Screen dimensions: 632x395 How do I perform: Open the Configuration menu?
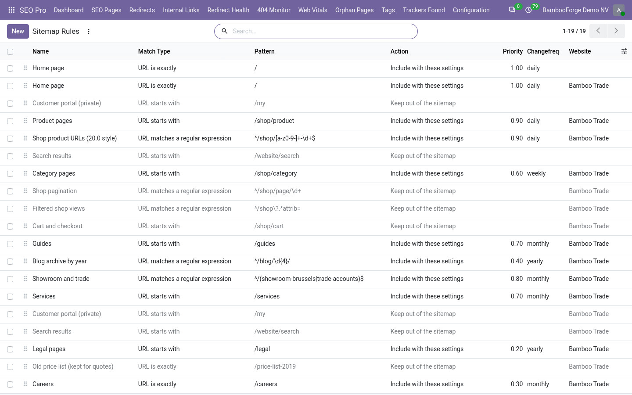pyautogui.click(x=471, y=10)
